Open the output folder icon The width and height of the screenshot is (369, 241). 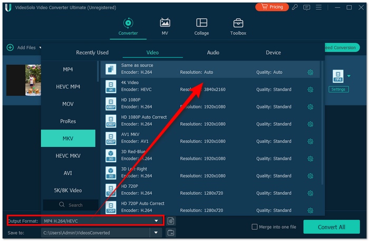(171, 233)
